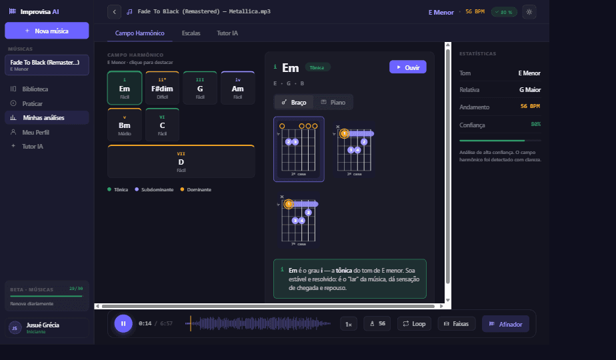This screenshot has width=616, height=360.
Task: Toggle the light/dark theme sun icon
Action: pos(529,12)
